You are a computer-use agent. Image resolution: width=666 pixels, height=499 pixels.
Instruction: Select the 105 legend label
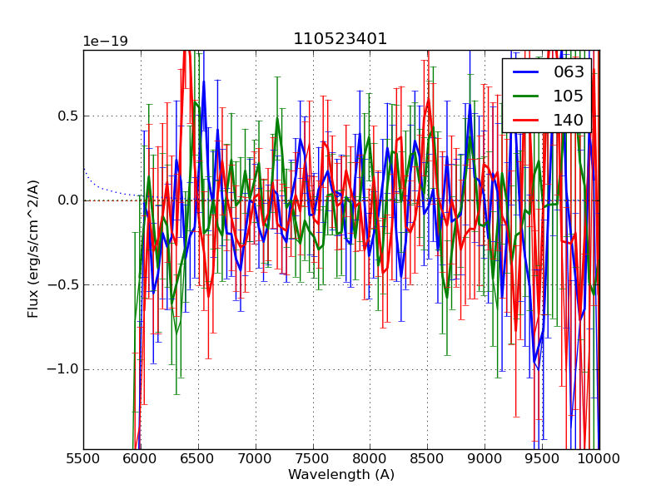click(x=569, y=96)
